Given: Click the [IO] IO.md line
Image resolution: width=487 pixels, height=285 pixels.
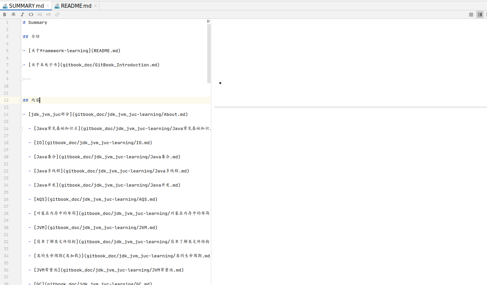Looking at the screenshot, I should point(90,143).
